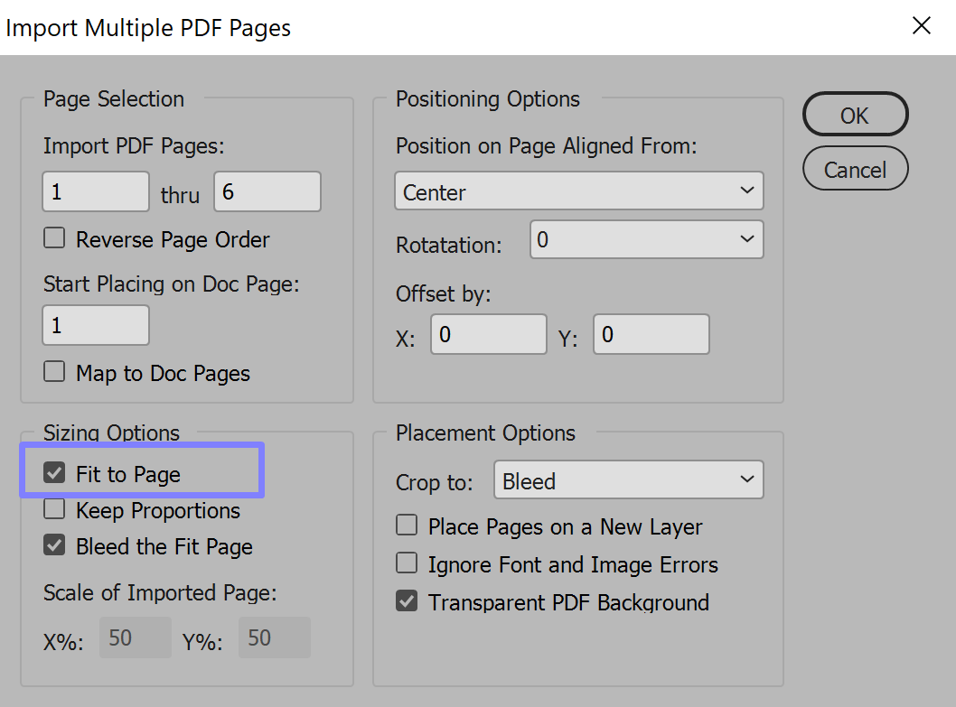Click the first import page number field
This screenshot has height=707, width=956.
tap(95, 191)
